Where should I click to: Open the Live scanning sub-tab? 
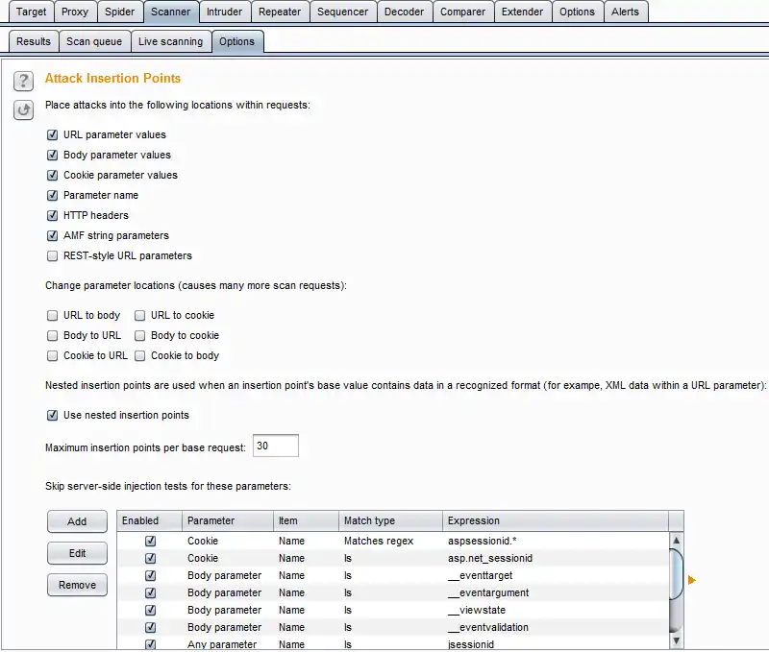[170, 41]
